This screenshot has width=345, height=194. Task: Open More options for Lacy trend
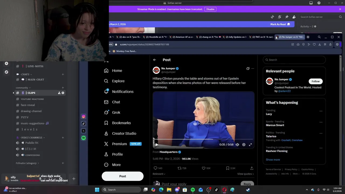[321, 111]
